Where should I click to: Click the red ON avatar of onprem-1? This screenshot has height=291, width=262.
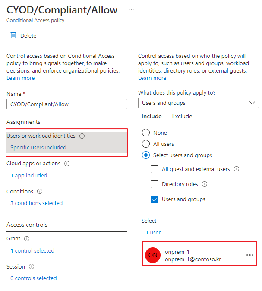pos(153,255)
